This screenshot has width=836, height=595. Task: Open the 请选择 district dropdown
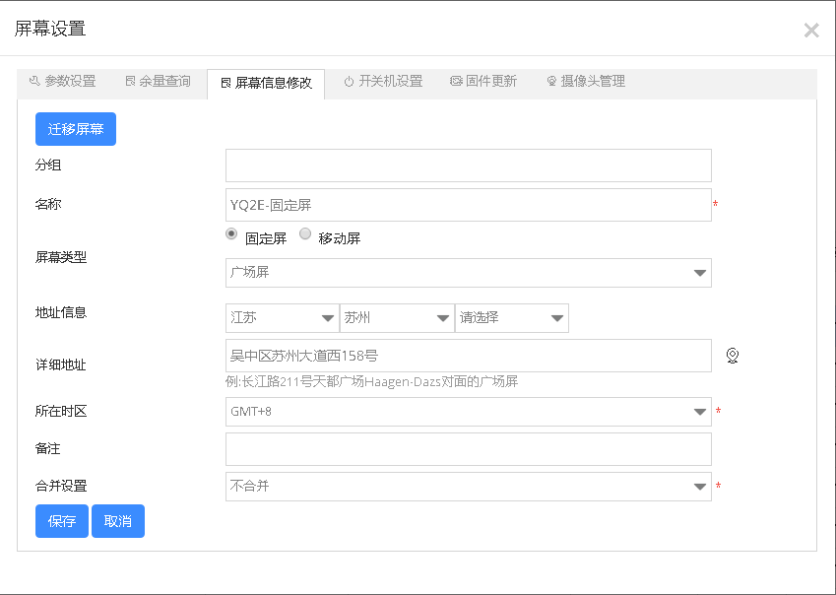[x=512, y=318]
